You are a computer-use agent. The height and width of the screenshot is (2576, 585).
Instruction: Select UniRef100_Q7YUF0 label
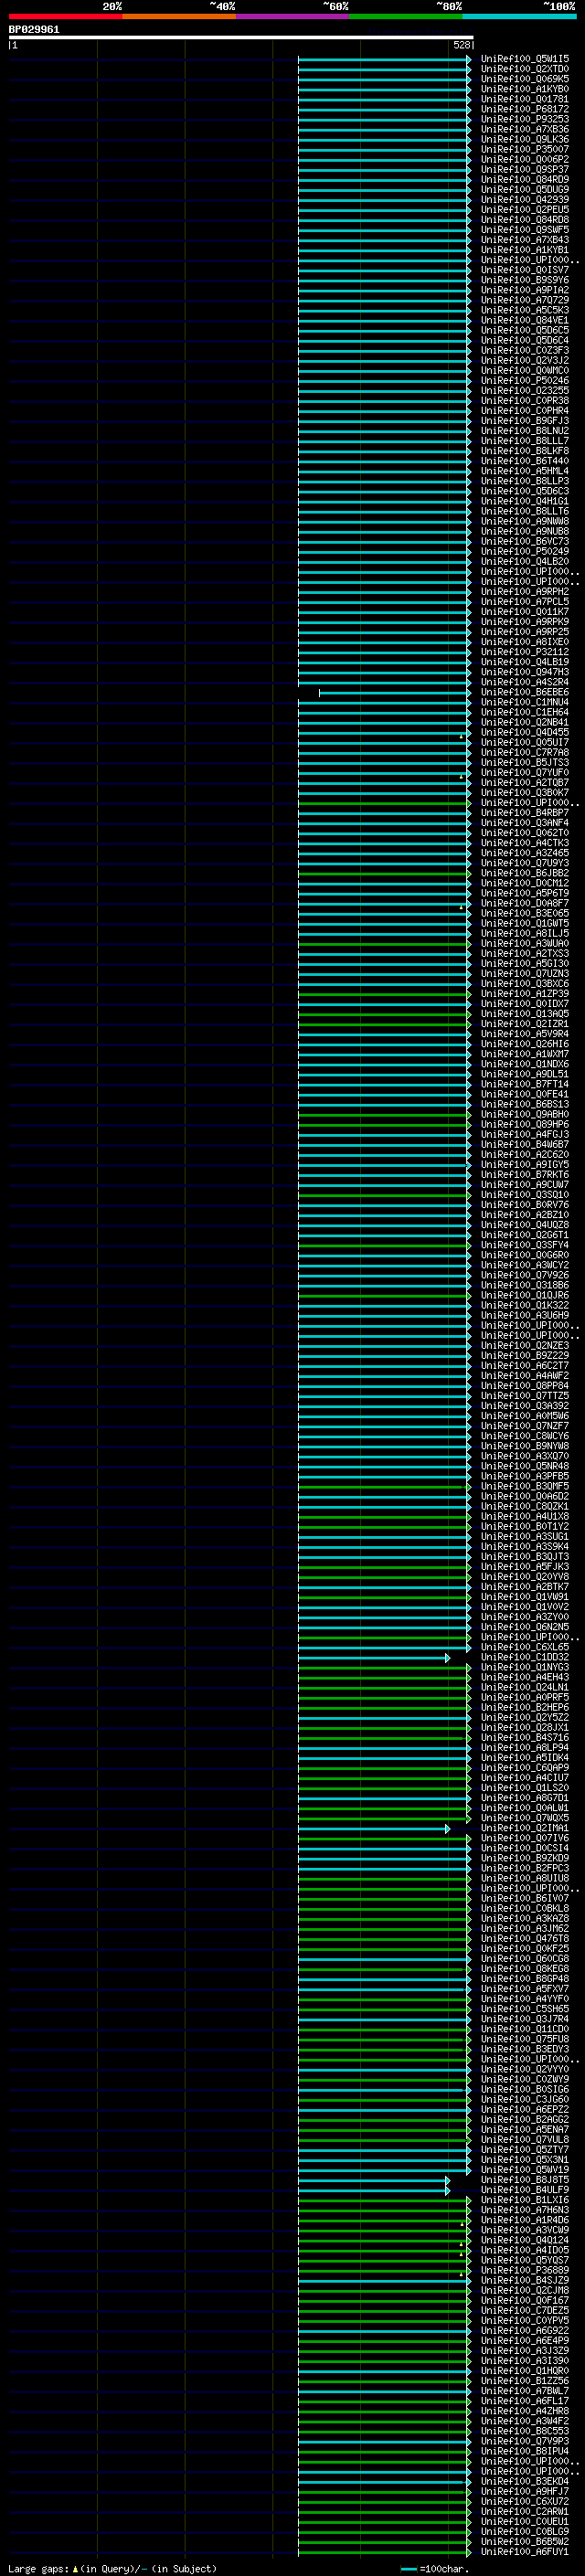(x=525, y=773)
